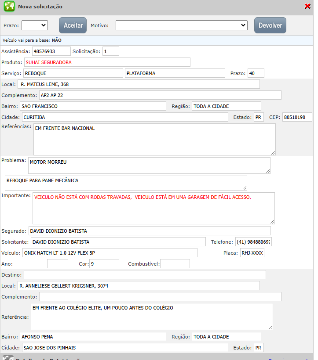Click resize handle of the destination Referência textarea
318x360 pixels.
(x=270, y=328)
